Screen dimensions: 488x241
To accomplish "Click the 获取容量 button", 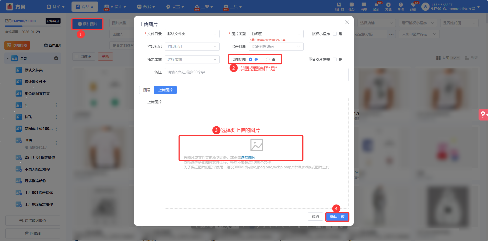I will coord(53,21).
